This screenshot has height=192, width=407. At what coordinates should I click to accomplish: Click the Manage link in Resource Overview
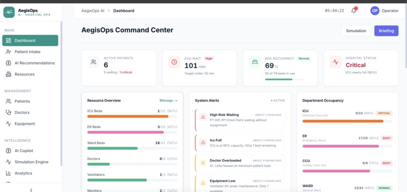169,101
